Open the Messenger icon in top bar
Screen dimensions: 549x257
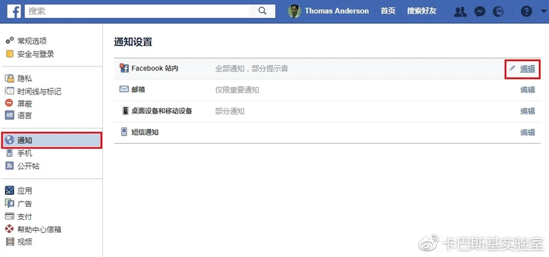click(480, 12)
